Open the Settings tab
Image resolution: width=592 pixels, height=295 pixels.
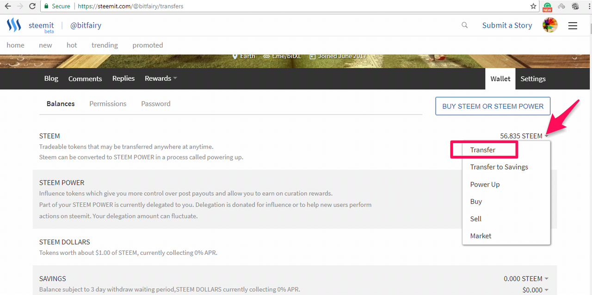[533, 79]
